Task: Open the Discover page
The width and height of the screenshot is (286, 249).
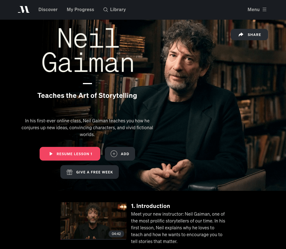Action: coord(48,9)
